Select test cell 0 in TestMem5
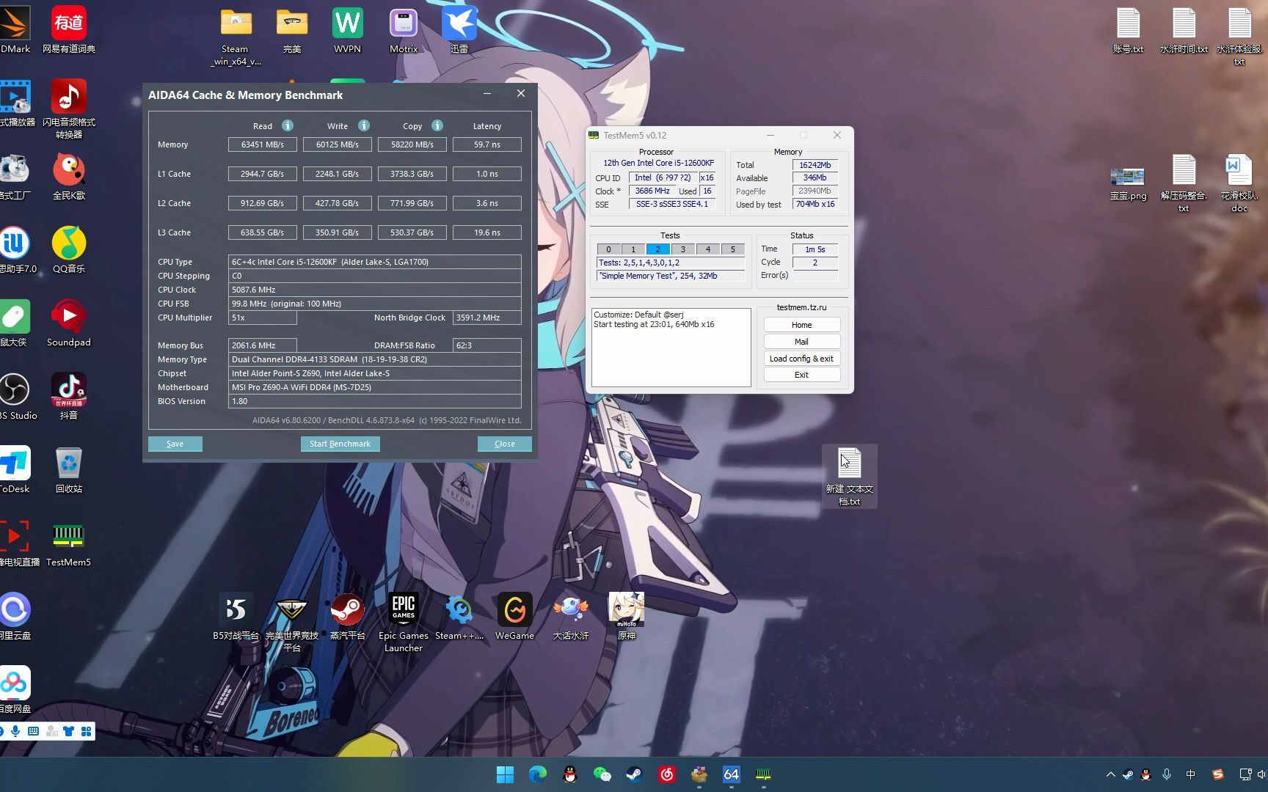 pos(608,249)
